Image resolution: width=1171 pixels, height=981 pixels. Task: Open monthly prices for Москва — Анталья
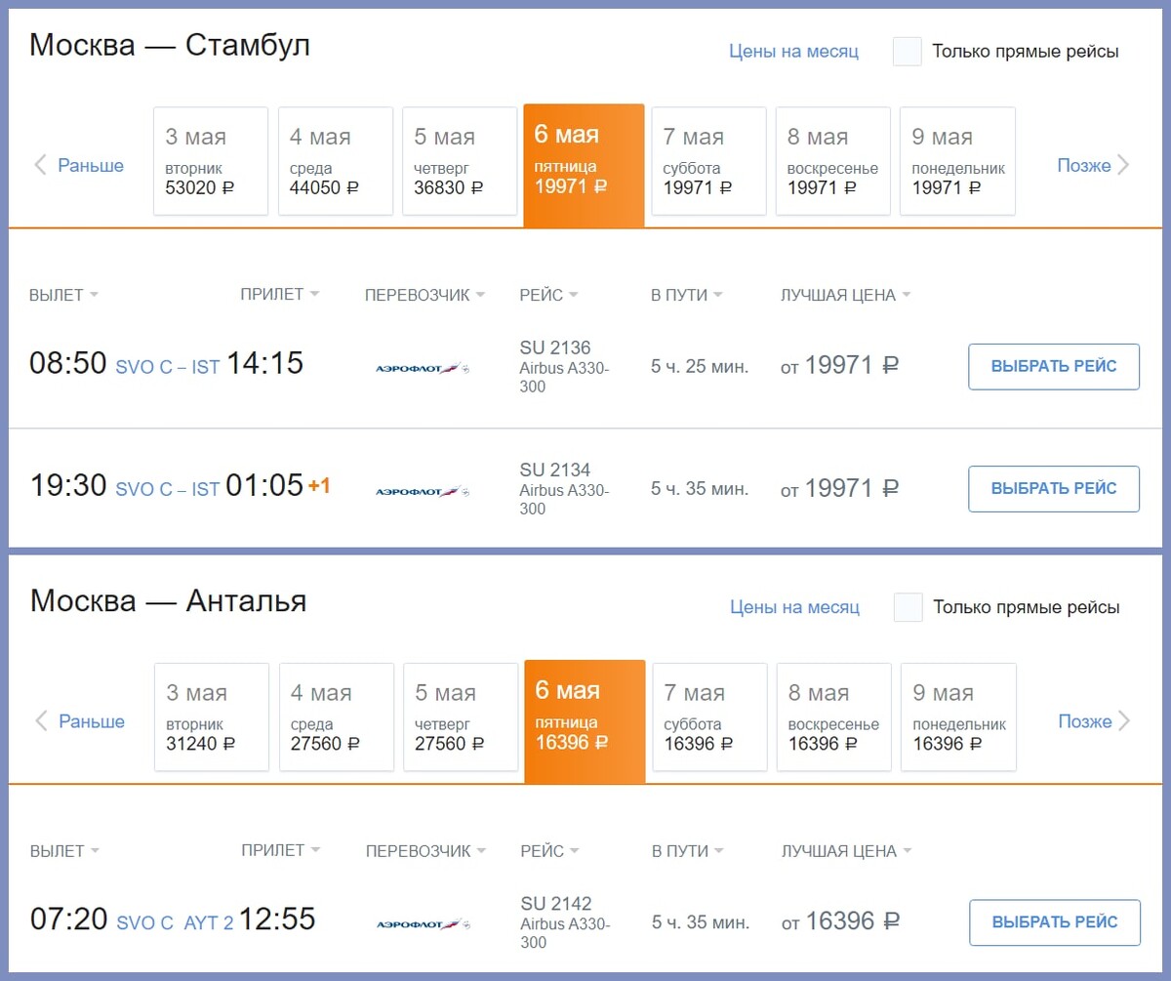pos(795,607)
